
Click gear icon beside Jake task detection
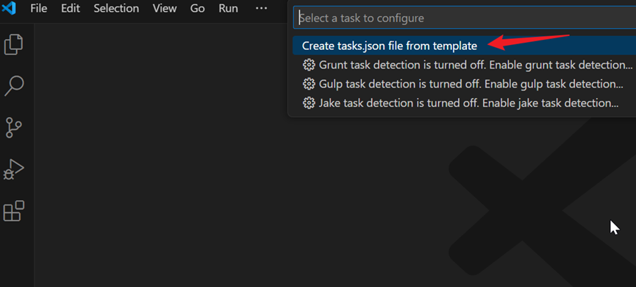coord(309,103)
